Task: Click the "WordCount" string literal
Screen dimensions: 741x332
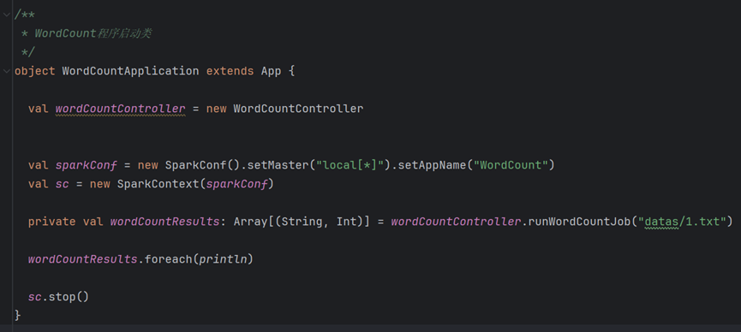Action: click(x=511, y=165)
